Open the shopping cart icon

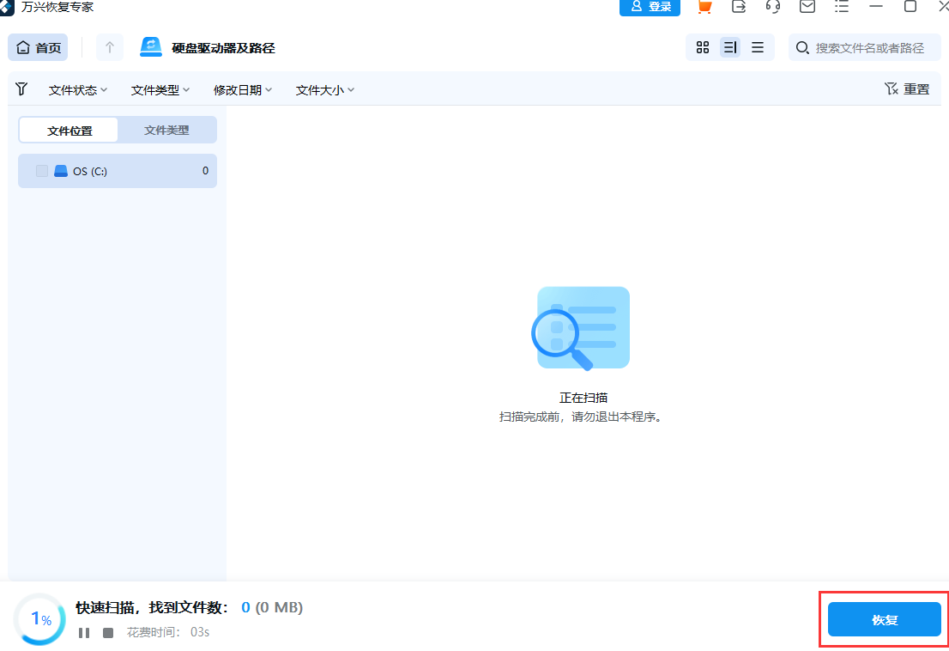click(704, 8)
